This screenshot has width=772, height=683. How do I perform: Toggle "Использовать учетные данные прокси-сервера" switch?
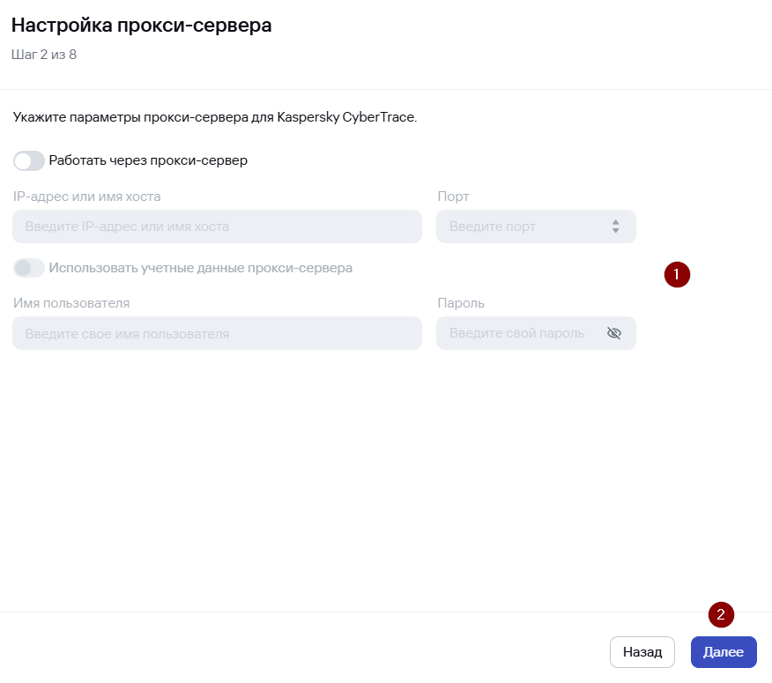coord(28,268)
